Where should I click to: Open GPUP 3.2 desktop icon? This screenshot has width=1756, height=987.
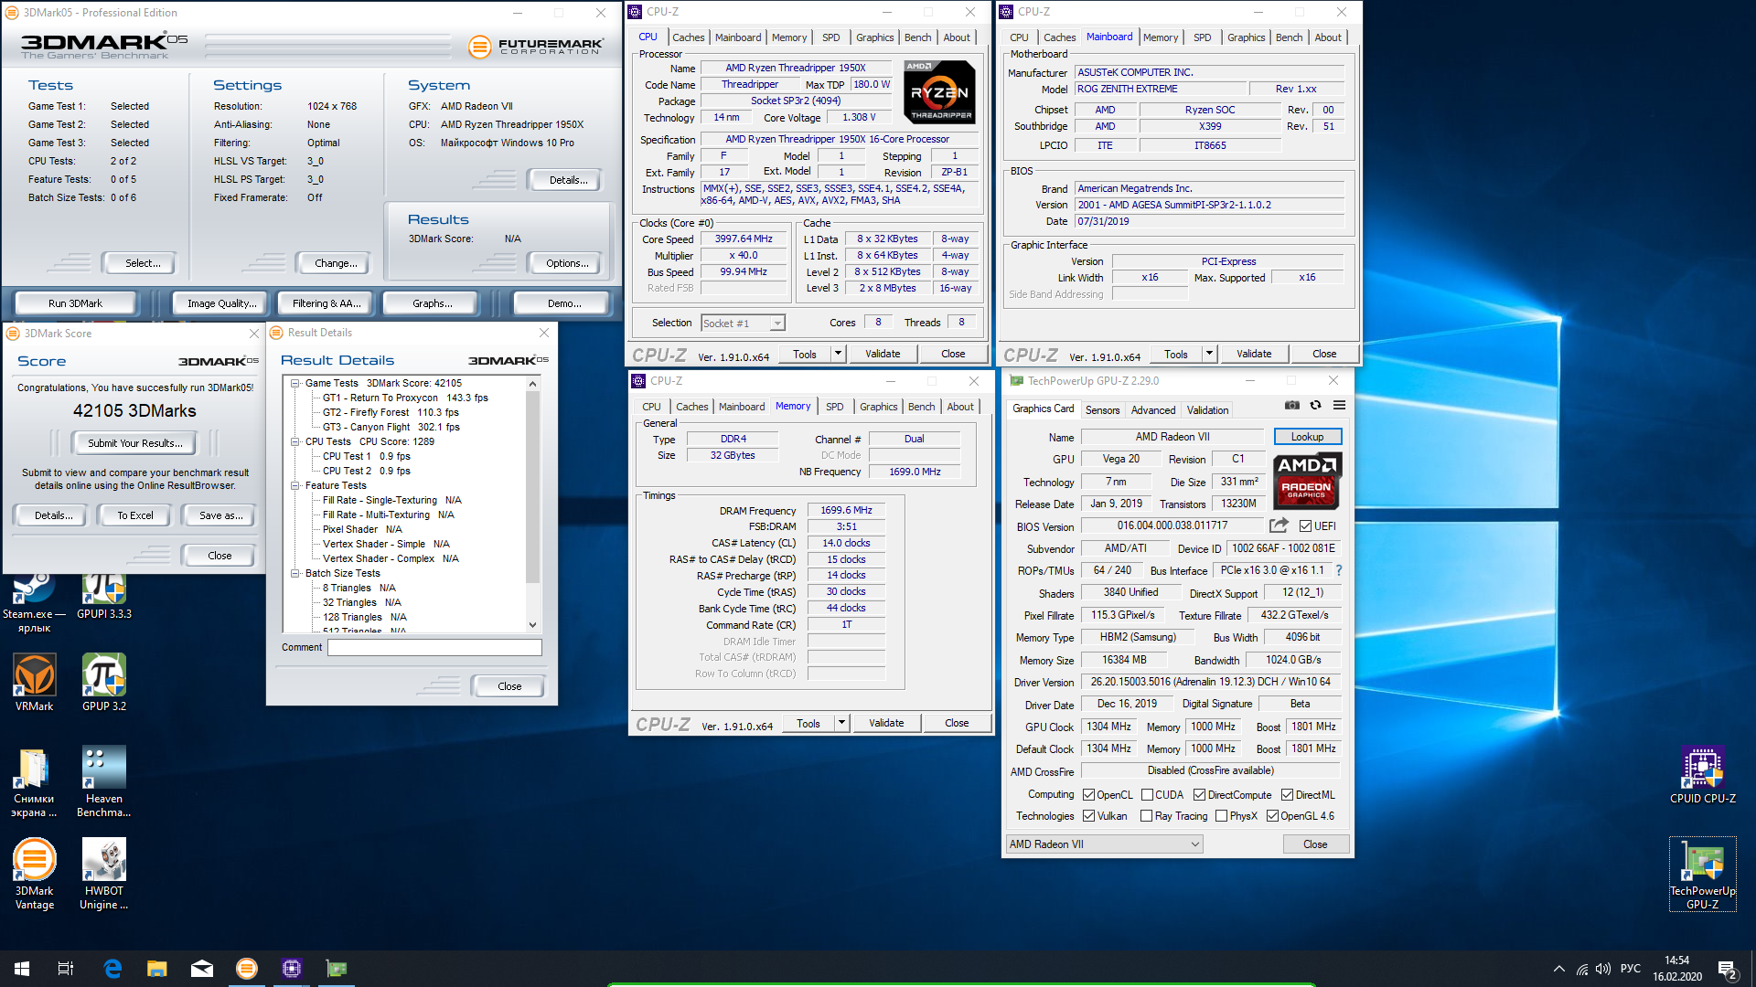[x=104, y=683]
